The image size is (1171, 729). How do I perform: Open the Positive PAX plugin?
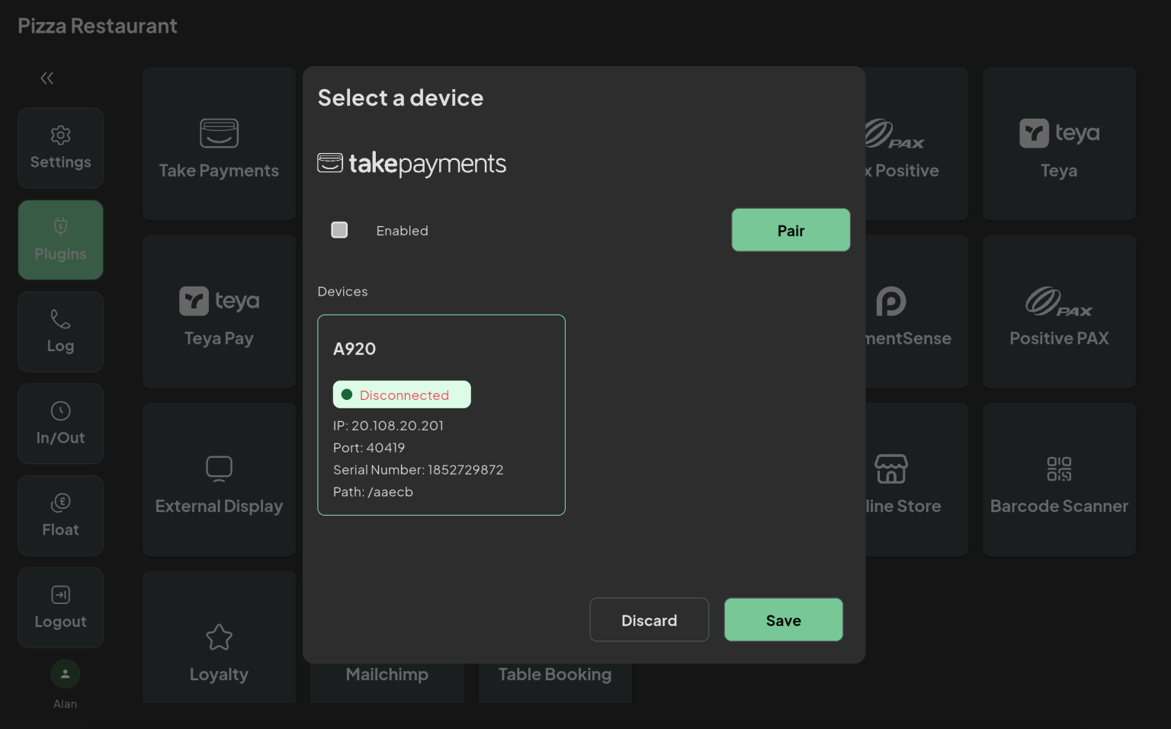[x=1059, y=312]
